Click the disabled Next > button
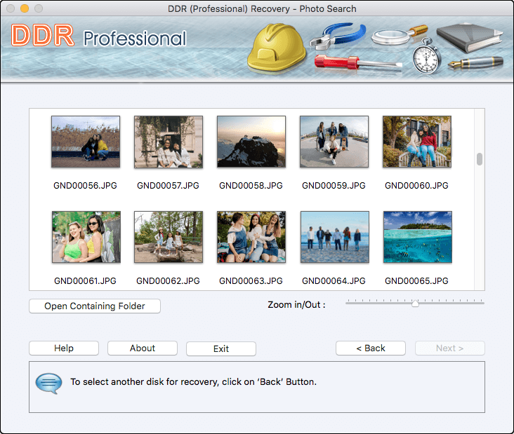Screen dimensions: 514x434 [x=449, y=348]
